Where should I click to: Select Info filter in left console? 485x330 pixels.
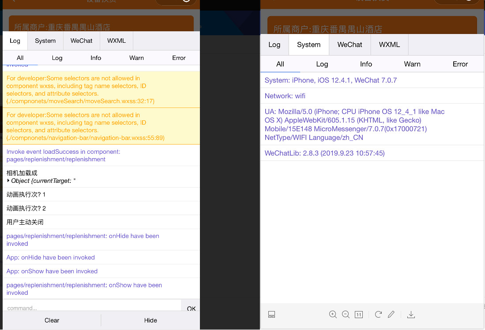96,58
